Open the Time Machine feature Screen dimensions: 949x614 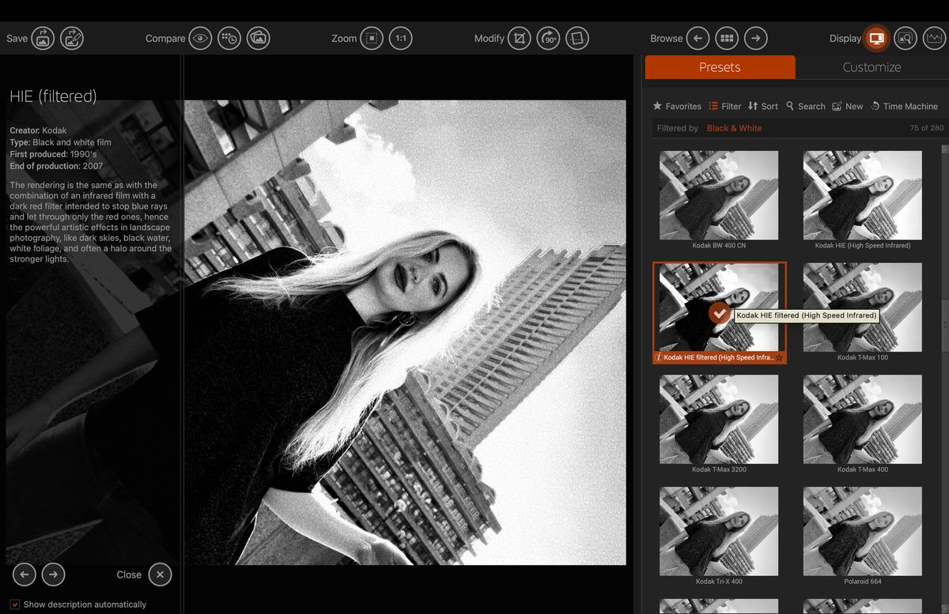pyautogui.click(x=905, y=106)
